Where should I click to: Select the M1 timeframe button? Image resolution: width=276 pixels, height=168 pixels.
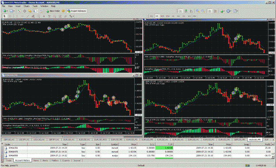[151, 16]
